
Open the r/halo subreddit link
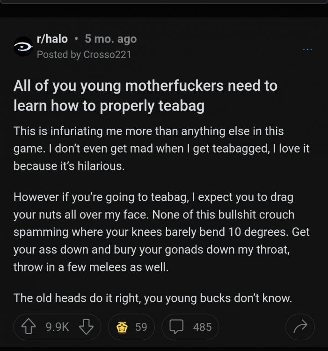point(52,39)
